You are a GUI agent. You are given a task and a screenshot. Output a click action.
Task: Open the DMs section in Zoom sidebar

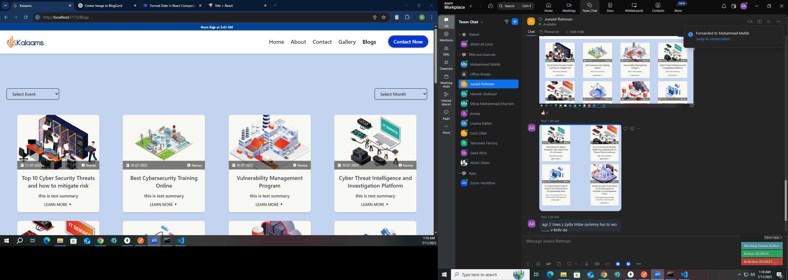point(446,51)
